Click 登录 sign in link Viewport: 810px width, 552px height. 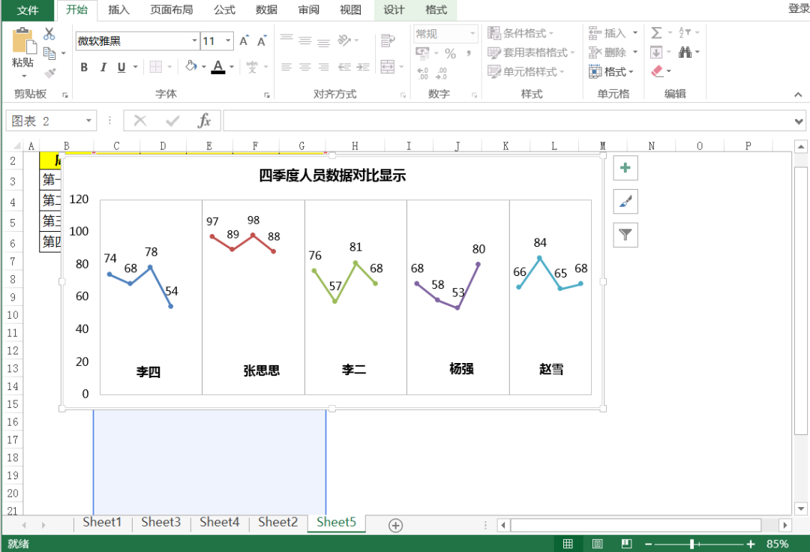799,8
